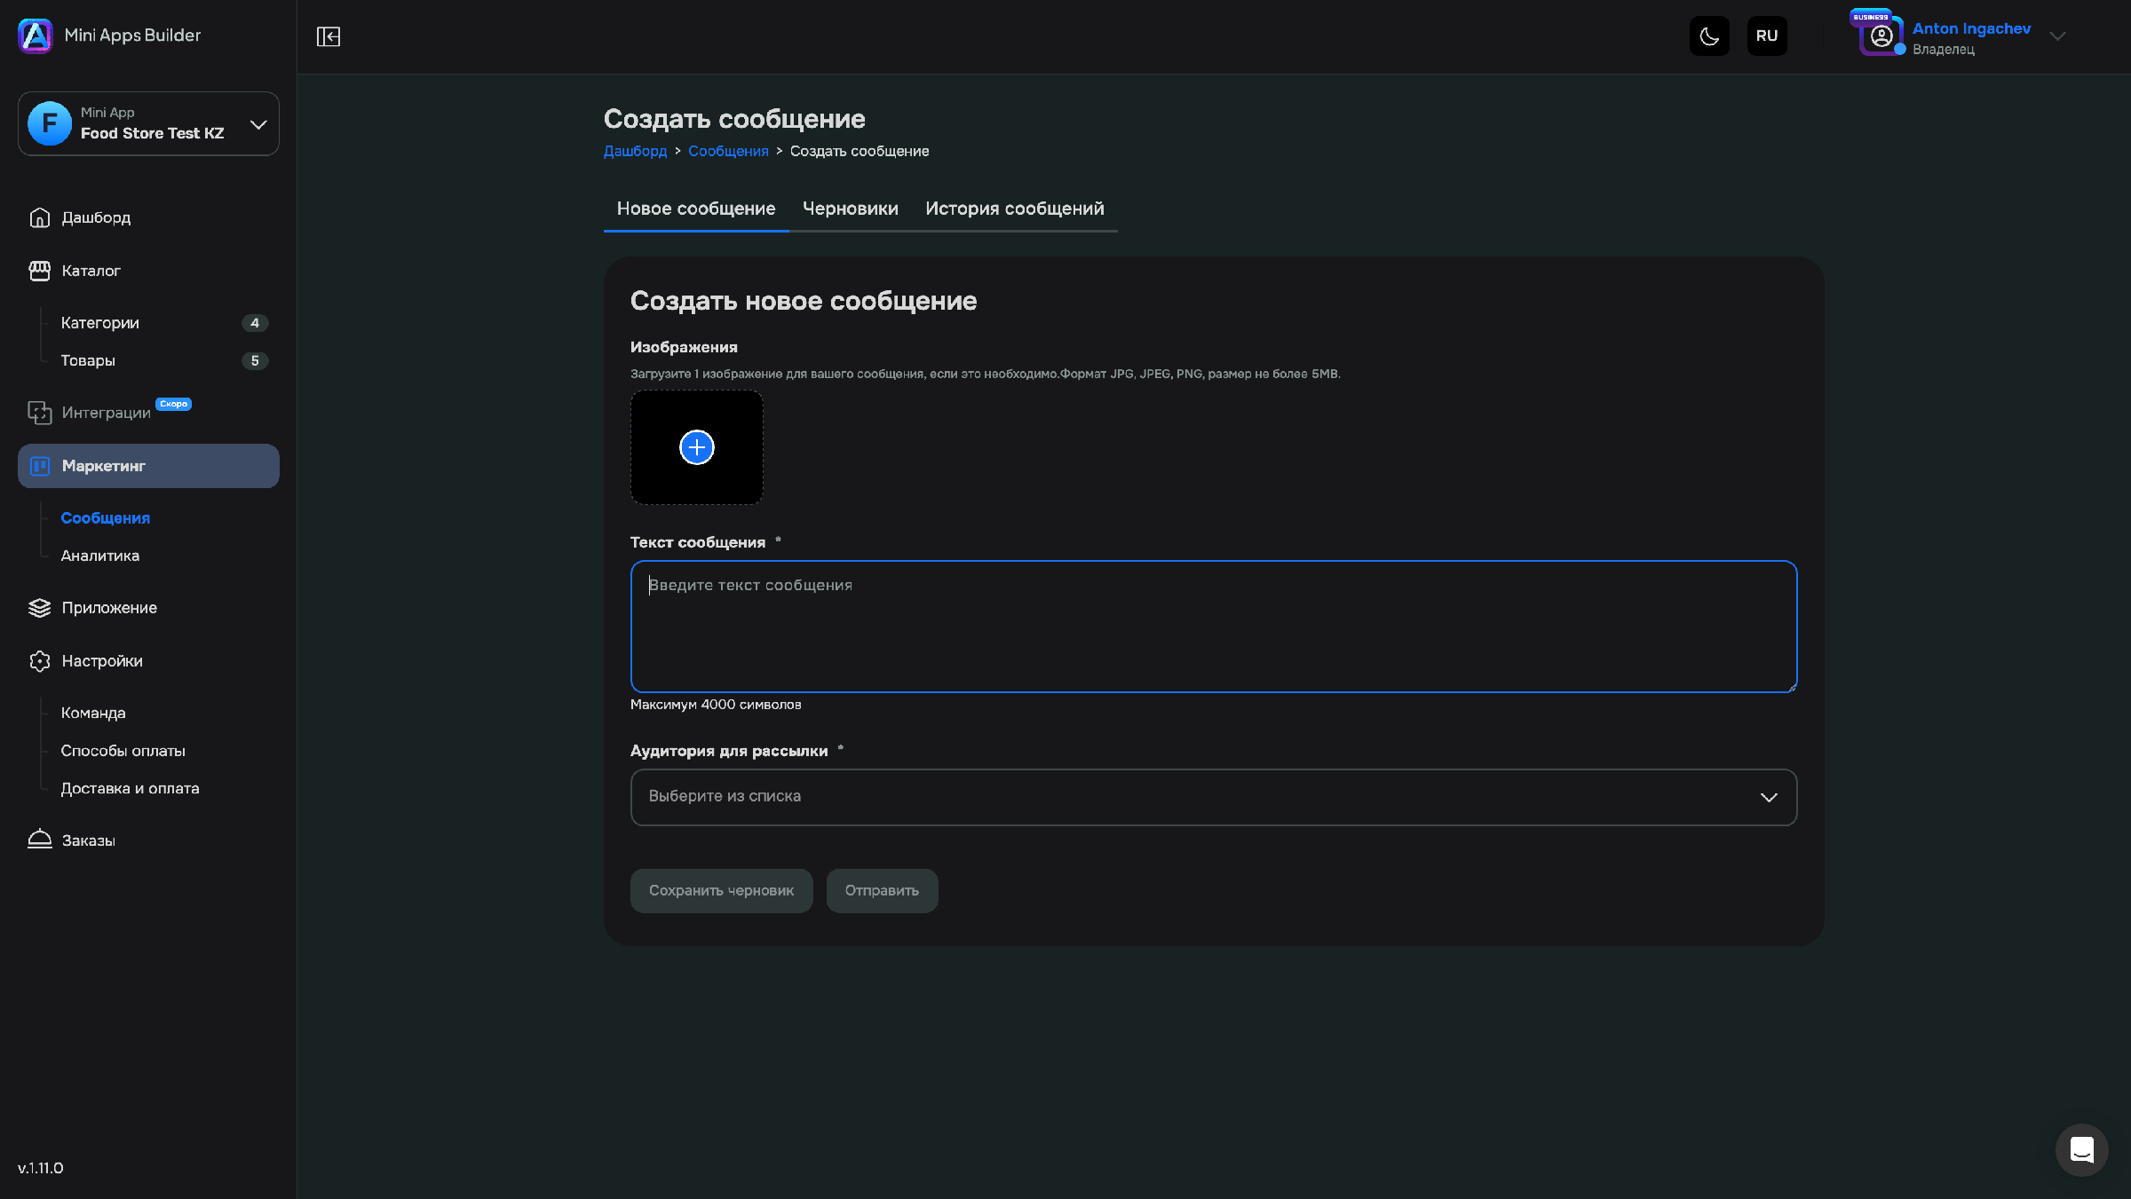2131x1199 pixels.
Task: Select Аналитика in the Маркетинг submenu
Action: 99,556
